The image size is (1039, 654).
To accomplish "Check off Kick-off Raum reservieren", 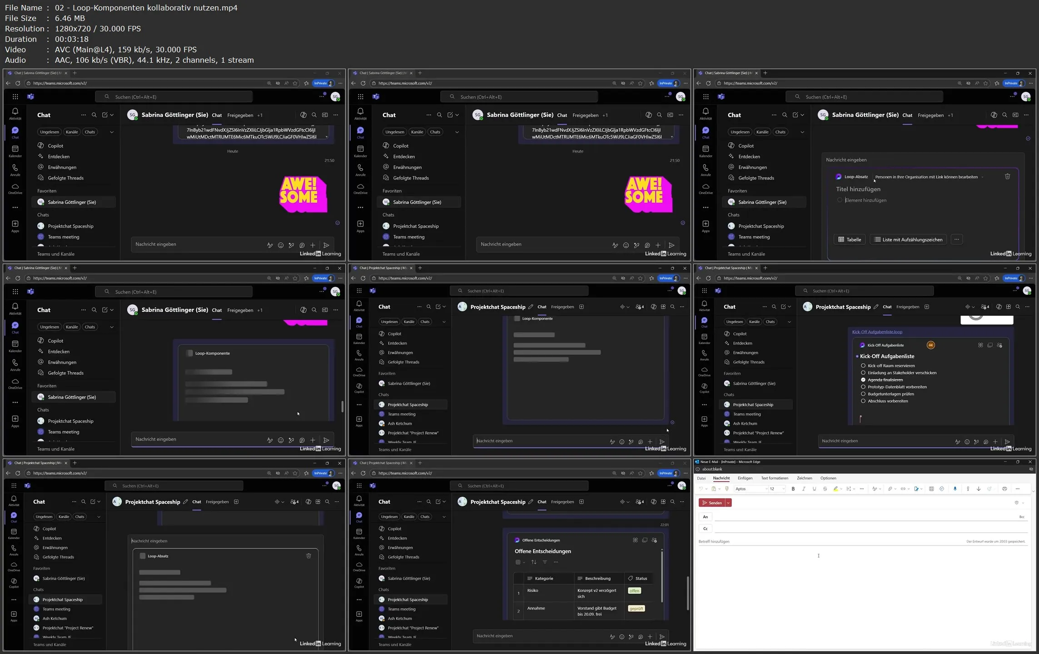I will (x=863, y=365).
